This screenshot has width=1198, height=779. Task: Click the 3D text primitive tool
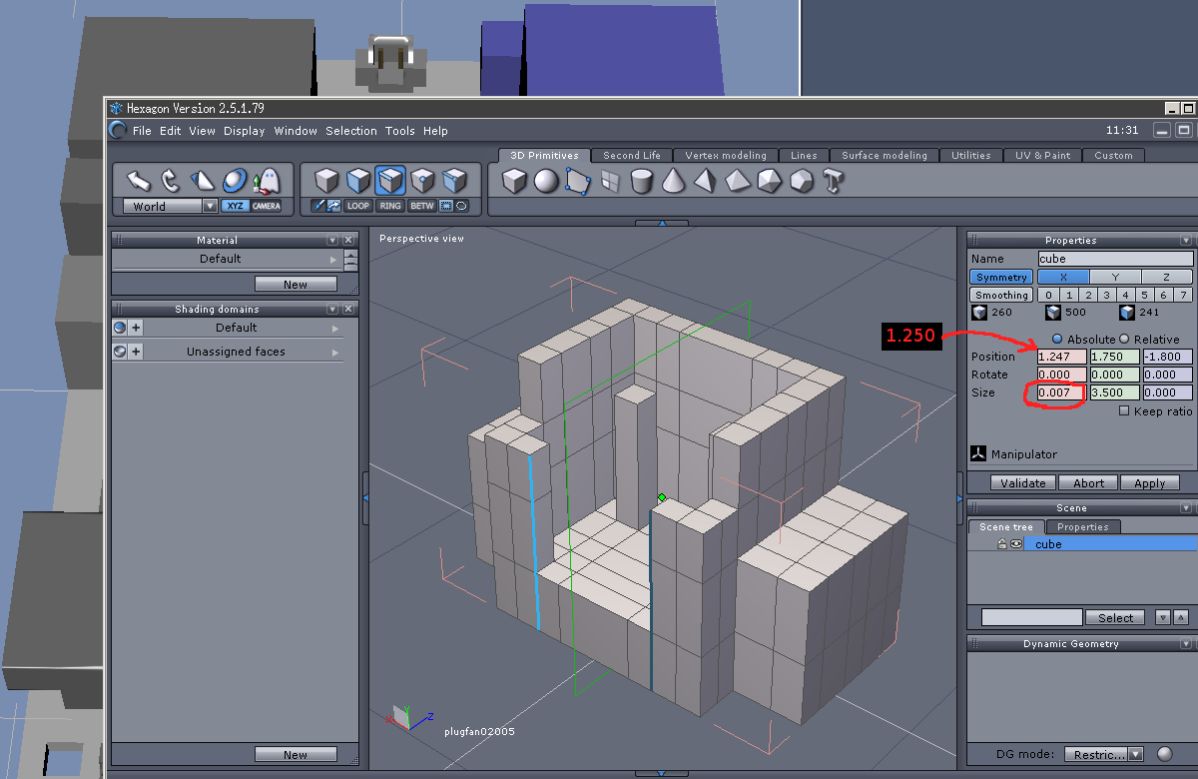pos(834,181)
